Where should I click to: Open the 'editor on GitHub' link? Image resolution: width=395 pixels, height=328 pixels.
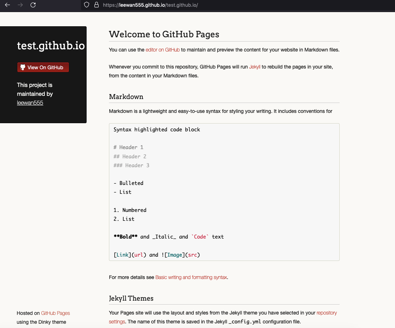pos(163,50)
